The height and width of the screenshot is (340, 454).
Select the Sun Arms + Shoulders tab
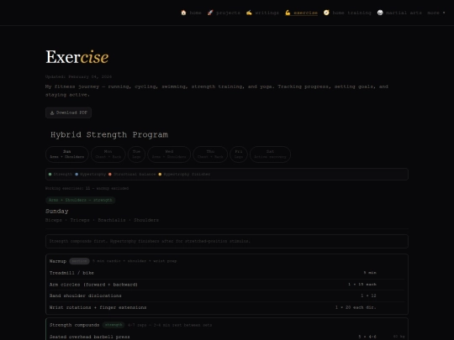pyautogui.click(x=67, y=154)
